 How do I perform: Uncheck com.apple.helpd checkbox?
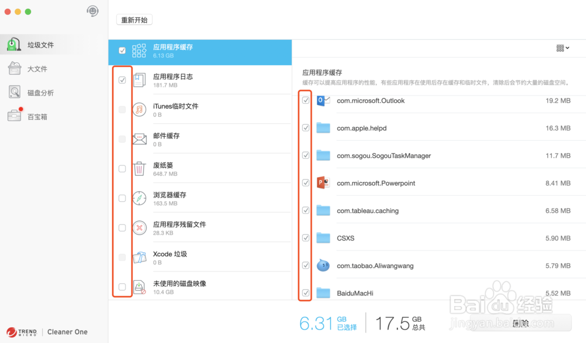pos(306,128)
